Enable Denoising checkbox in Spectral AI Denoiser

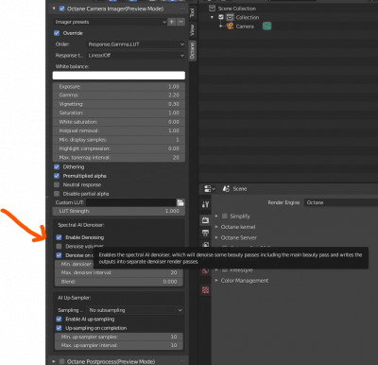[x=59, y=237]
